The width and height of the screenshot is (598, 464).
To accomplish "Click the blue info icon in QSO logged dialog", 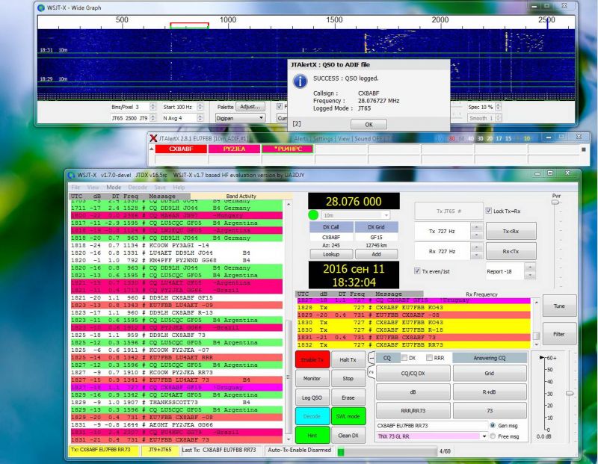I will 300,81.
